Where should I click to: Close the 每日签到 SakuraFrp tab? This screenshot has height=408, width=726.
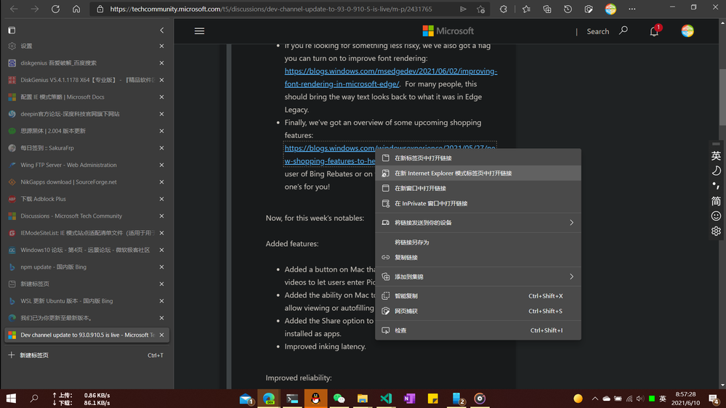161,148
